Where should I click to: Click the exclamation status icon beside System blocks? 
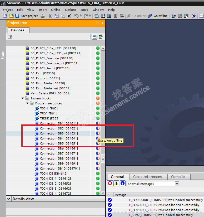[x=98, y=98]
